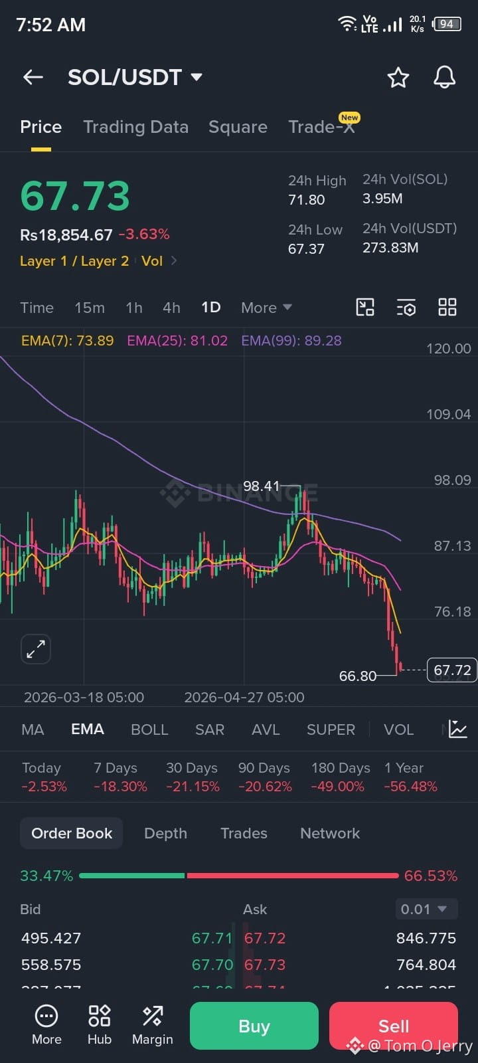Add SOL/USDT to favorites with star icon
The height and width of the screenshot is (1063, 478).
click(x=398, y=78)
